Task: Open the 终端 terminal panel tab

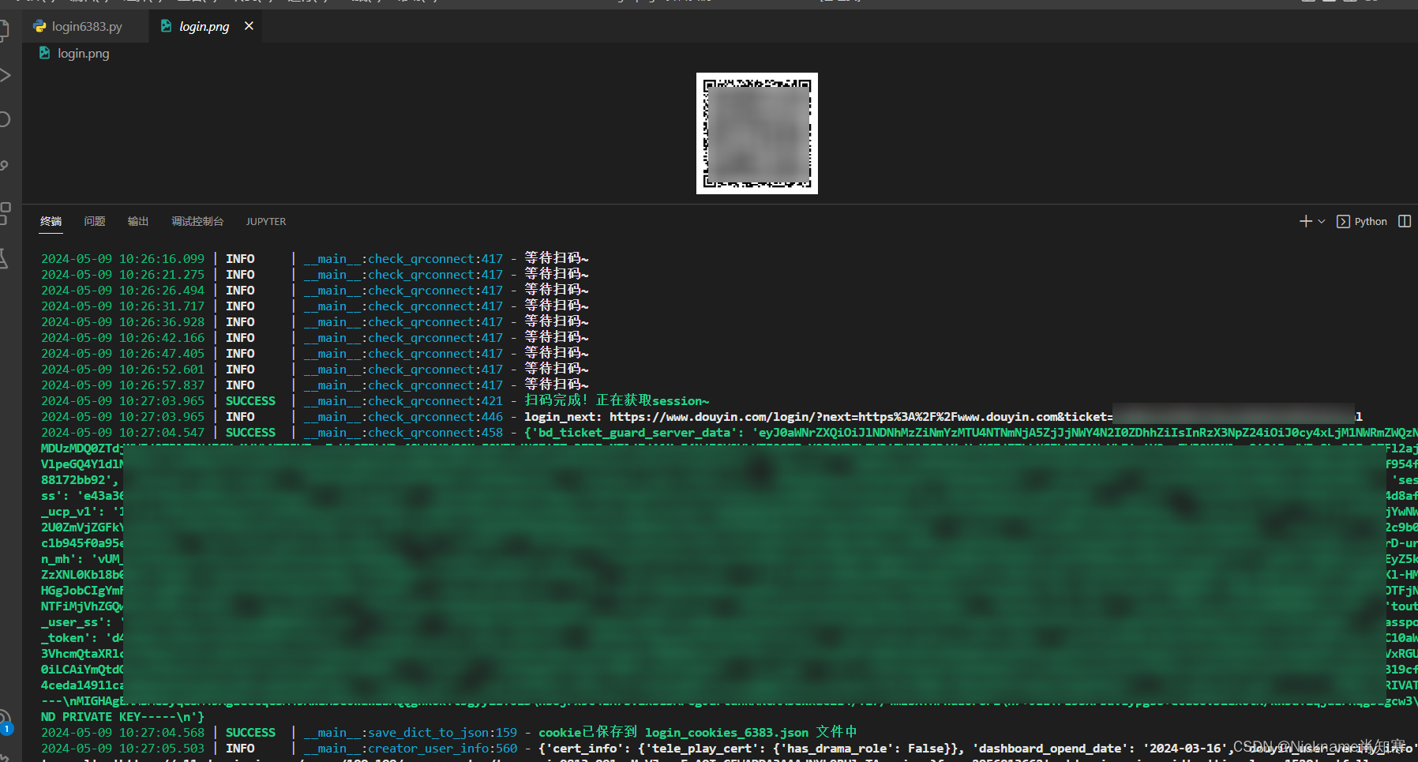Action: click(51, 221)
